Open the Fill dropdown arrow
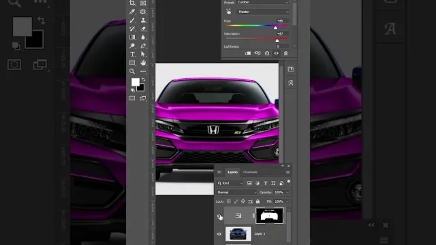This screenshot has height=245, width=436. click(x=287, y=201)
